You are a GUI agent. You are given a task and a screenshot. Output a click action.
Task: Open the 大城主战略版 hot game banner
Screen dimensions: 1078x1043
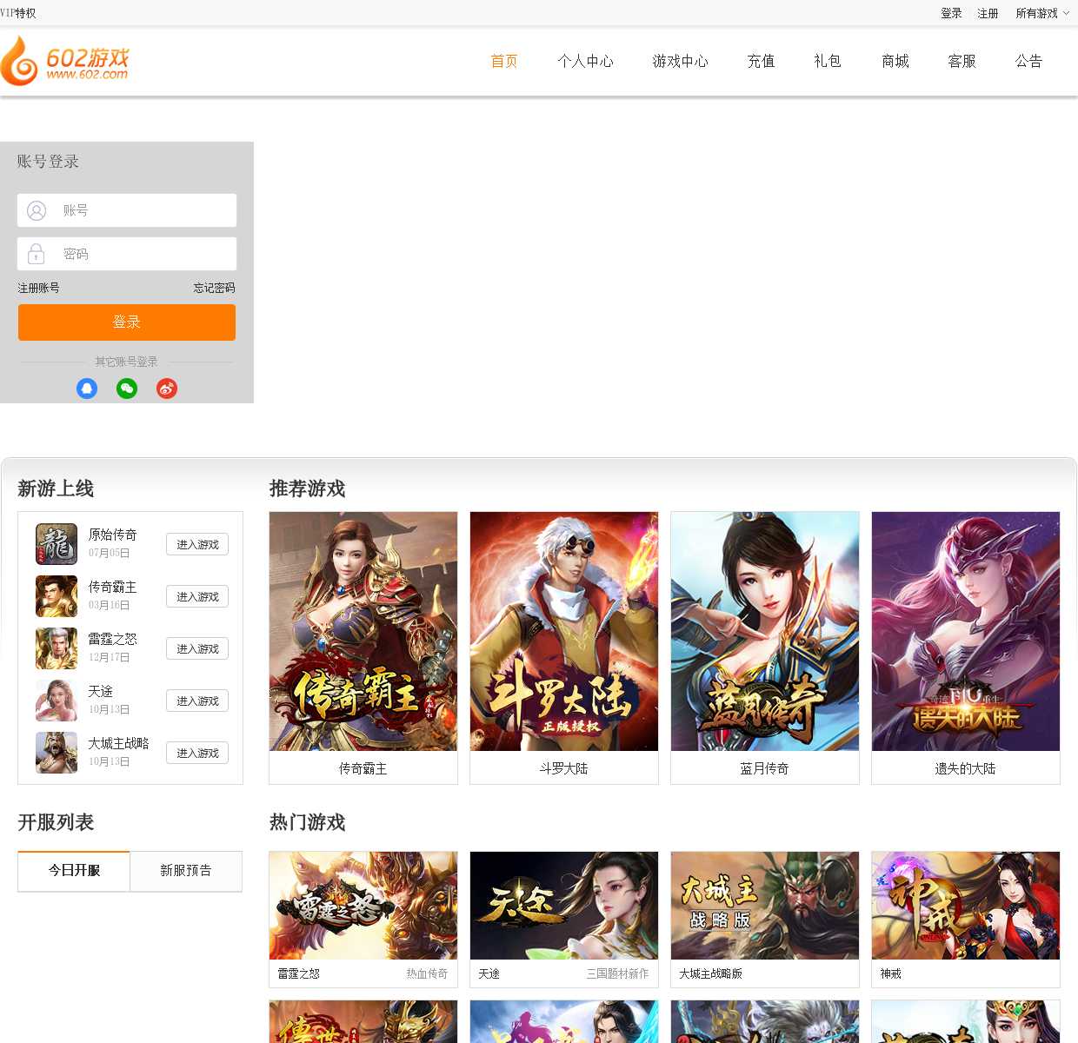click(x=765, y=906)
